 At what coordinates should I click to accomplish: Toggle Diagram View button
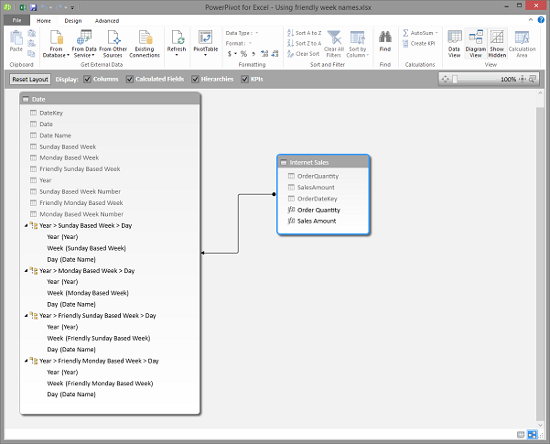pos(476,44)
